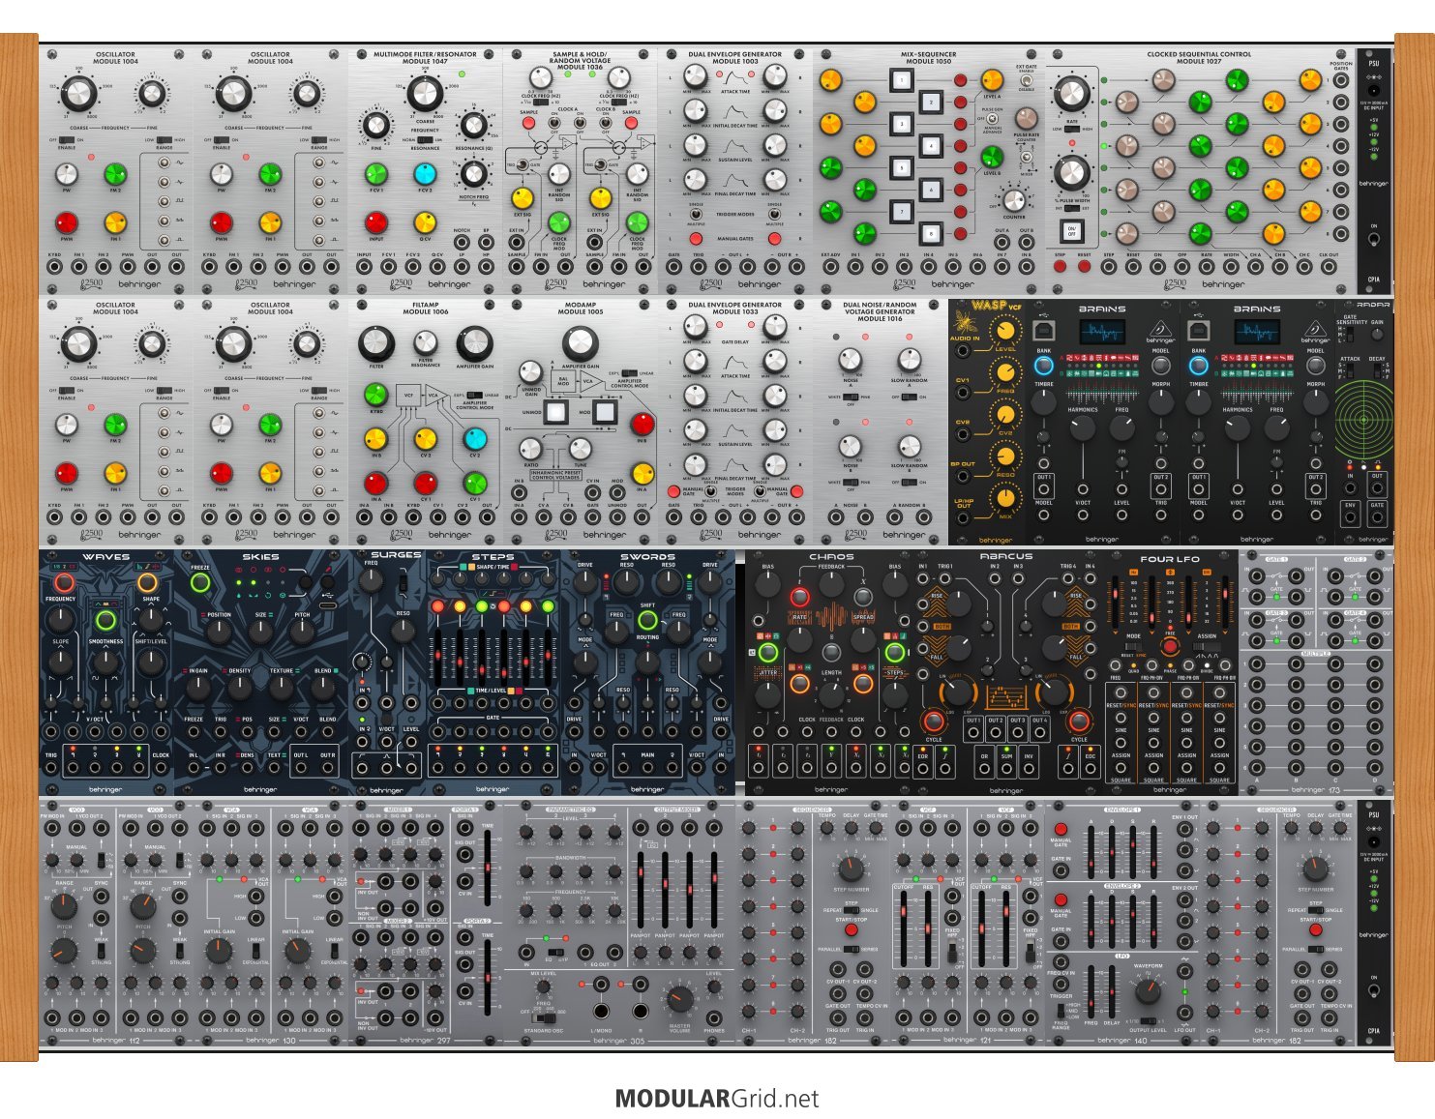
Task: Click the PHONES jack on module 305
Action: click(x=714, y=1018)
